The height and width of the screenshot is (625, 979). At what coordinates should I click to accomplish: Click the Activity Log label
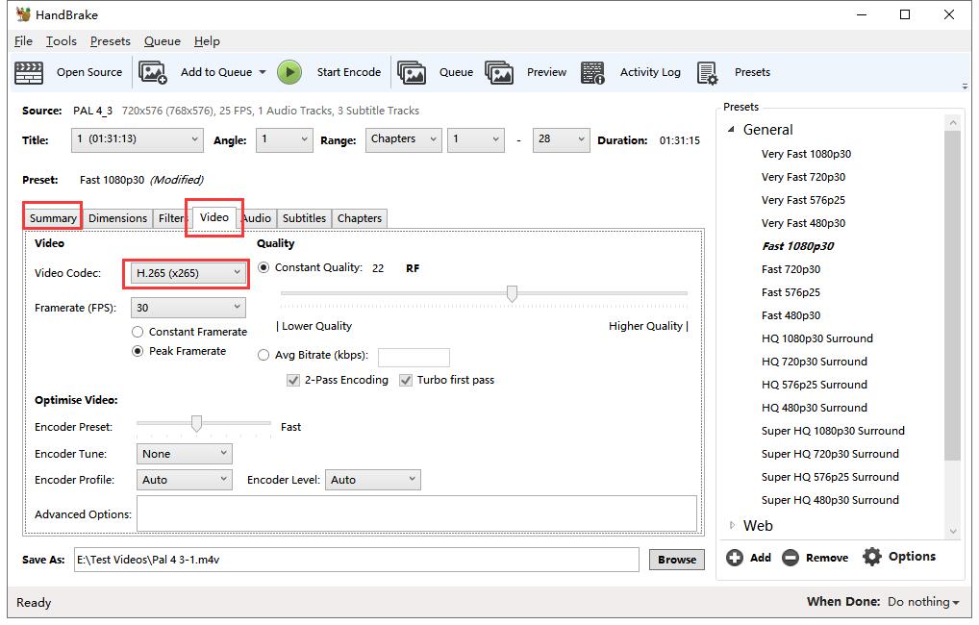tap(650, 72)
